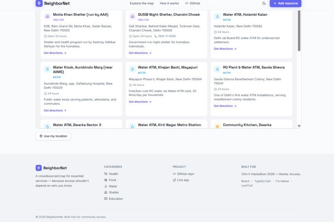Click water drop icon on Holambi Kalan card

coord(217,17)
